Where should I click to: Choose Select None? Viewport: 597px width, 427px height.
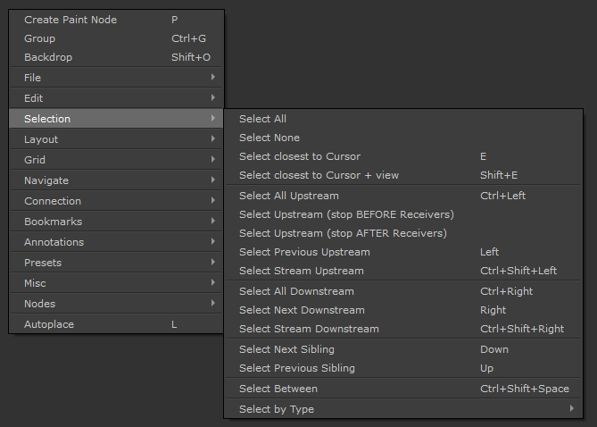(269, 138)
